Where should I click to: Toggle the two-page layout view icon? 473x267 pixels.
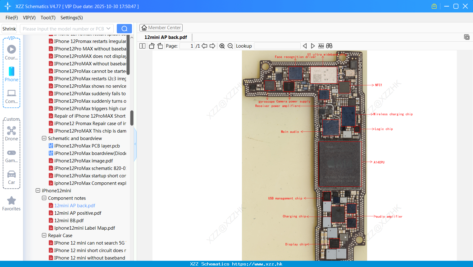click(x=142, y=46)
